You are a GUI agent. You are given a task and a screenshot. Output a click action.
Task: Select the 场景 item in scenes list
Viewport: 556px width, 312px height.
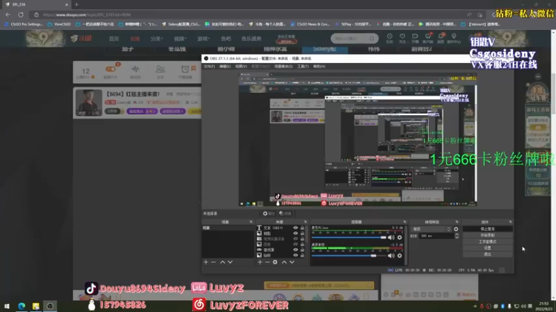click(x=228, y=228)
